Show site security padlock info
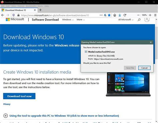Screen dimensions: 158x123 (18, 15)
